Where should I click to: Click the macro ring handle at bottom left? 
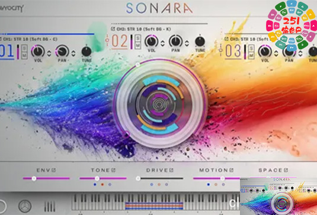[x=127, y=134]
